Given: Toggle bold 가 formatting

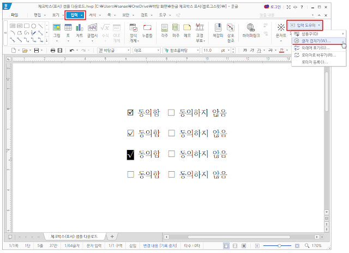Looking at the screenshot, I should click(245, 50).
